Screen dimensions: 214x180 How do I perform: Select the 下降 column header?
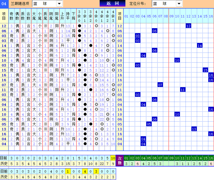74,16
